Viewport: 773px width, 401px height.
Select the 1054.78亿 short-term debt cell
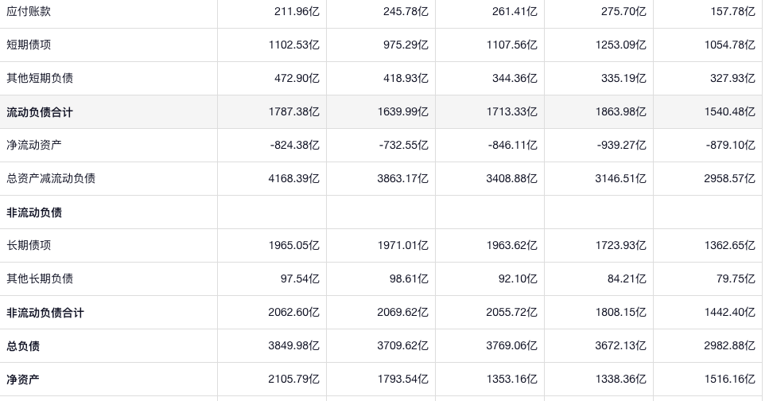point(729,45)
